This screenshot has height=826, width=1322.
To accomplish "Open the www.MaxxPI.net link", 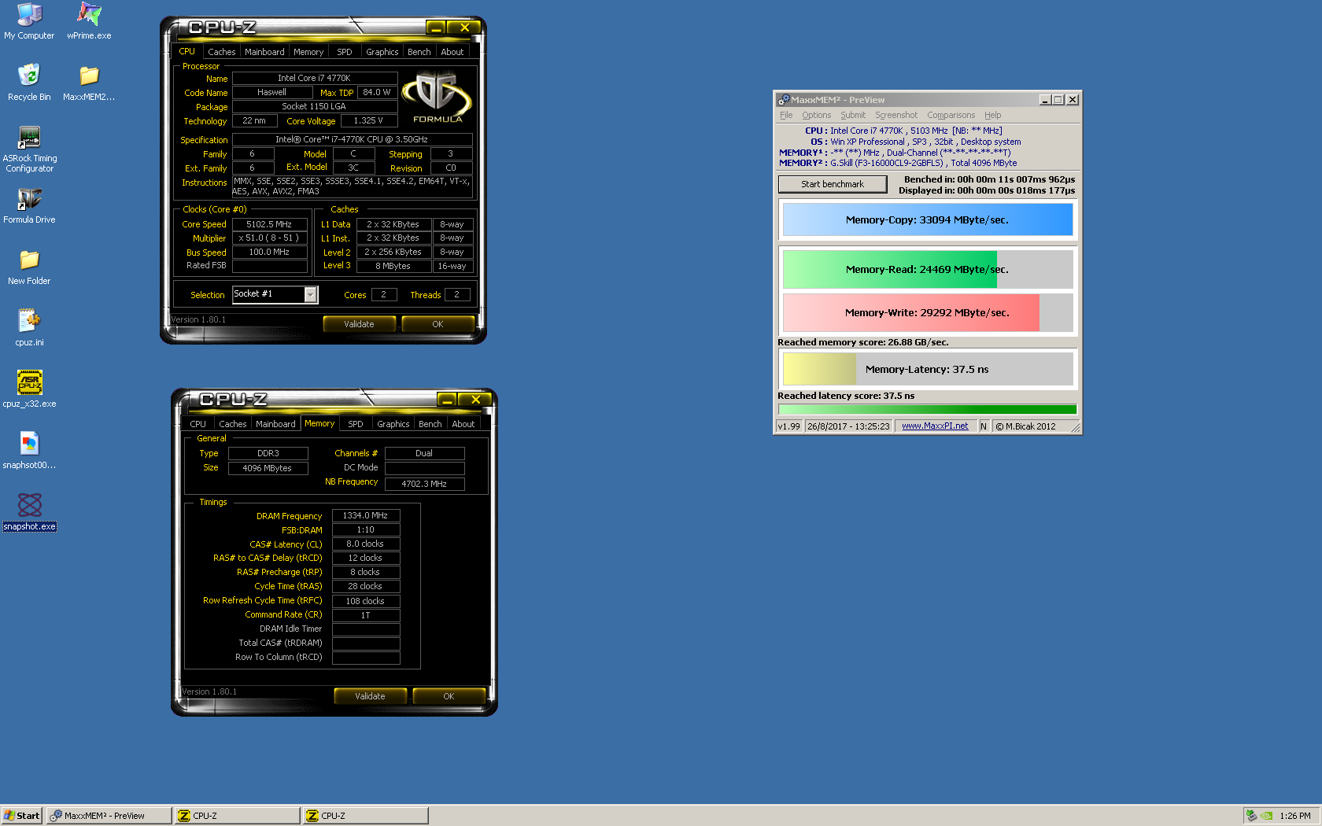I will [x=935, y=426].
